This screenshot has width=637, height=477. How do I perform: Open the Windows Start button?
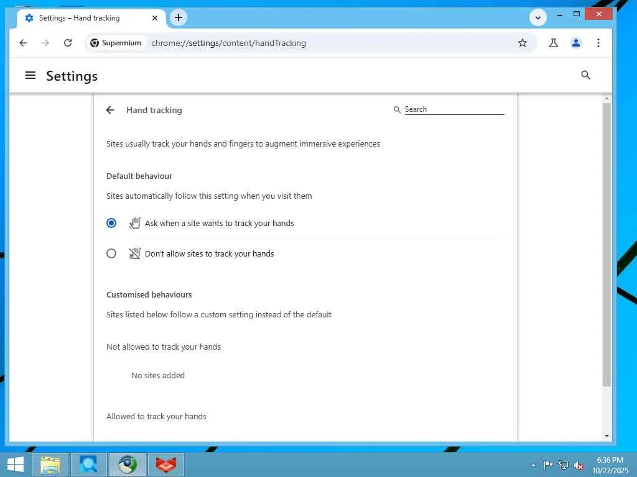16,465
